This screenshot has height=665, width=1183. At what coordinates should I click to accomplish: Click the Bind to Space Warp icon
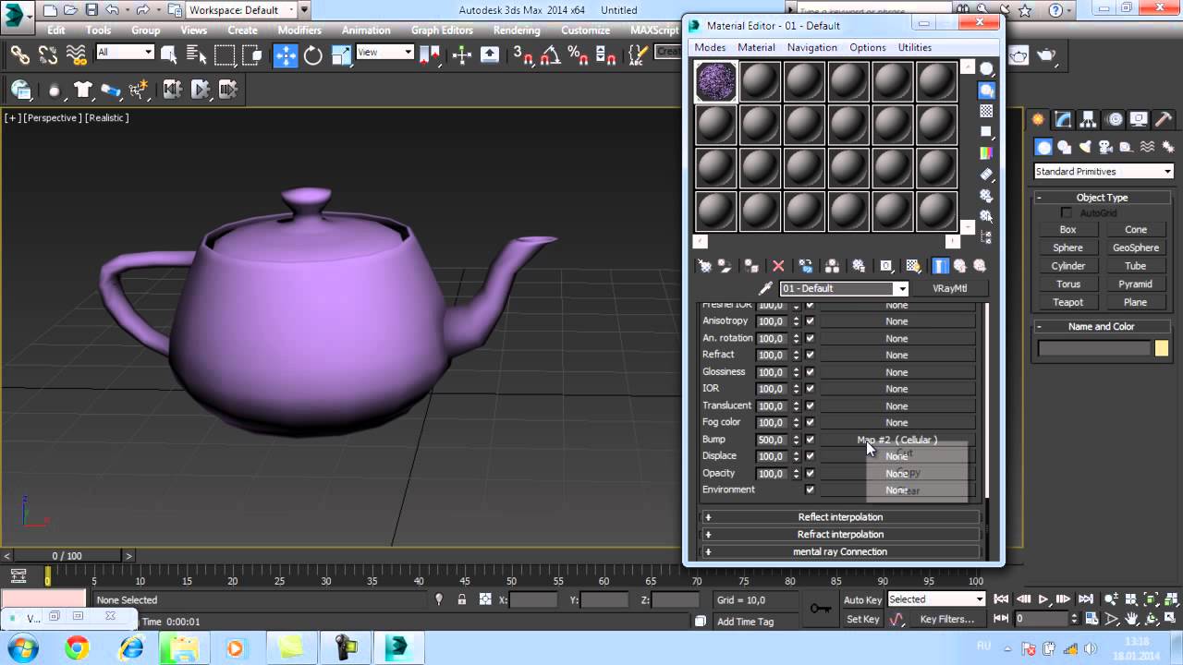[x=76, y=55]
